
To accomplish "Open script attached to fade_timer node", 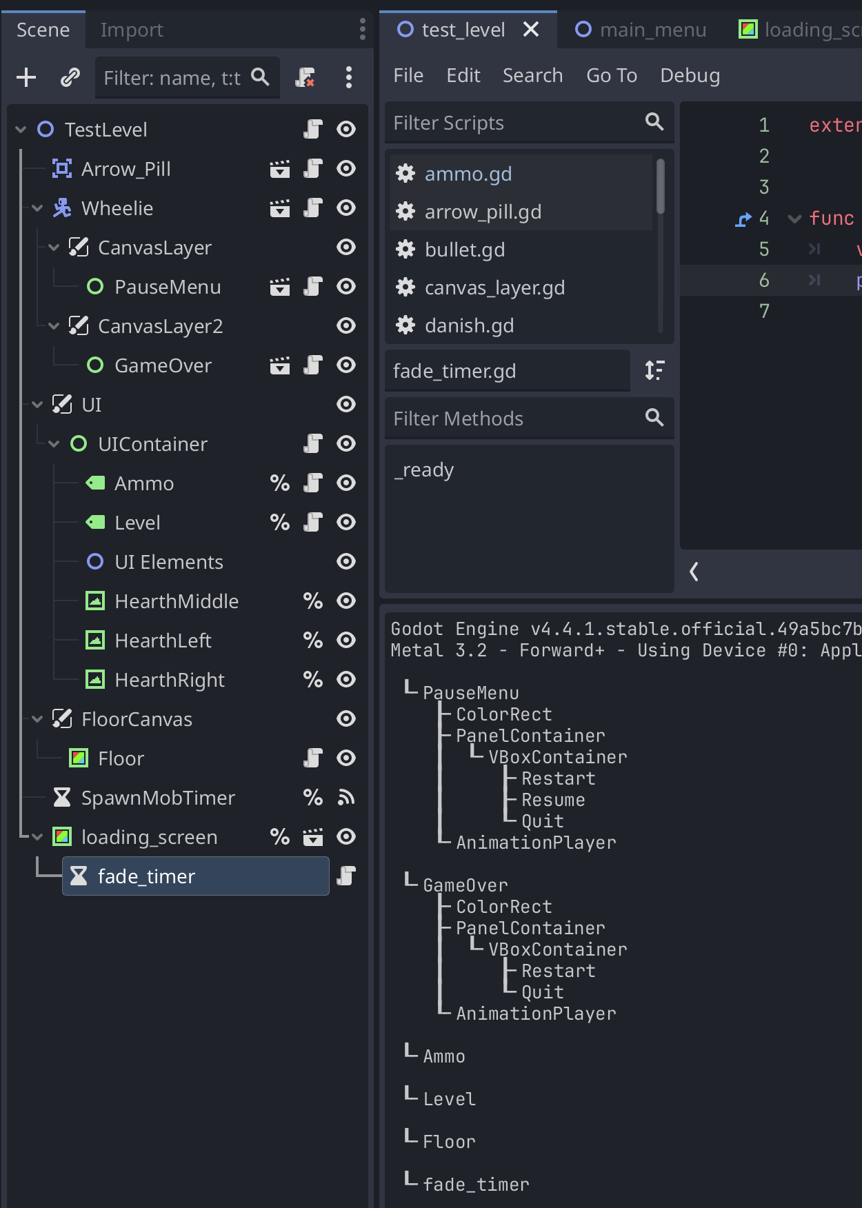I will 346,876.
